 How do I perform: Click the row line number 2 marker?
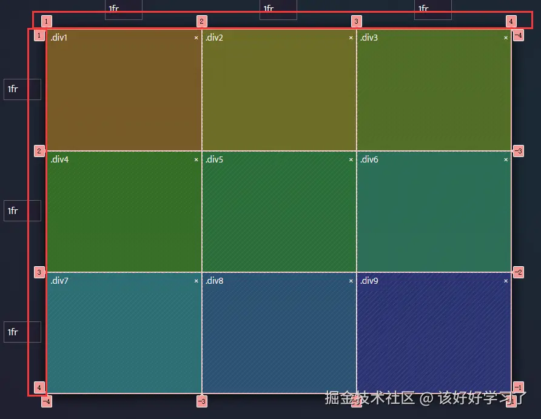coord(39,150)
